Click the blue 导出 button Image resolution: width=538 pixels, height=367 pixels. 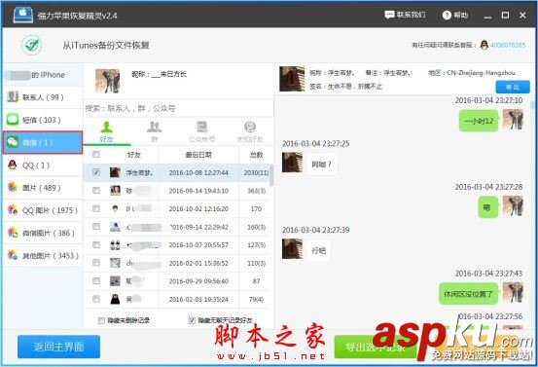[513, 88]
